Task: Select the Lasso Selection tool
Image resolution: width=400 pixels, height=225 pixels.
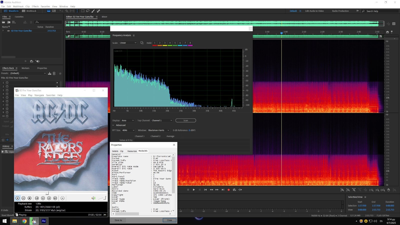Action: point(88,11)
